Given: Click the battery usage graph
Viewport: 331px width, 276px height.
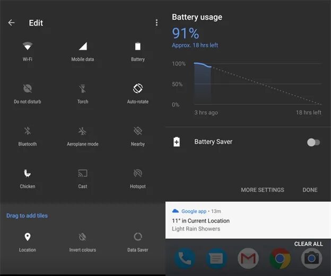Looking at the screenshot, I should pyautogui.click(x=258, y=84).
